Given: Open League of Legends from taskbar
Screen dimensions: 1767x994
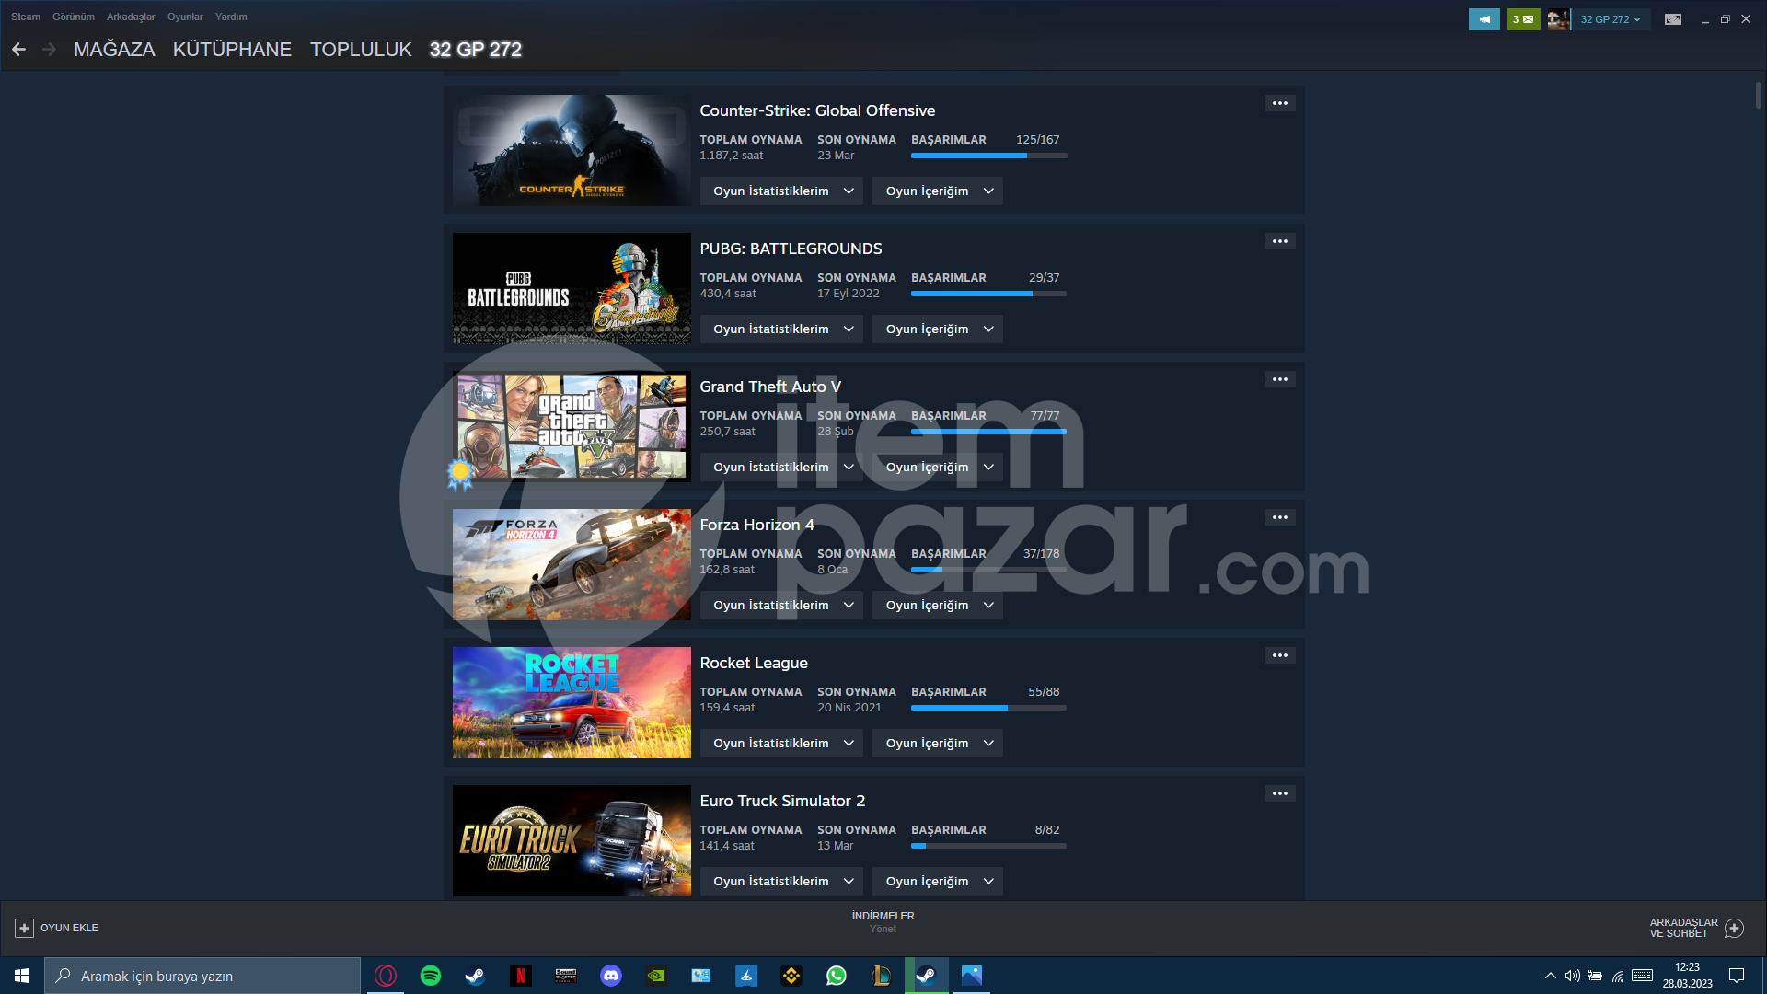Looking at the screenshot, I should [882, 976].
